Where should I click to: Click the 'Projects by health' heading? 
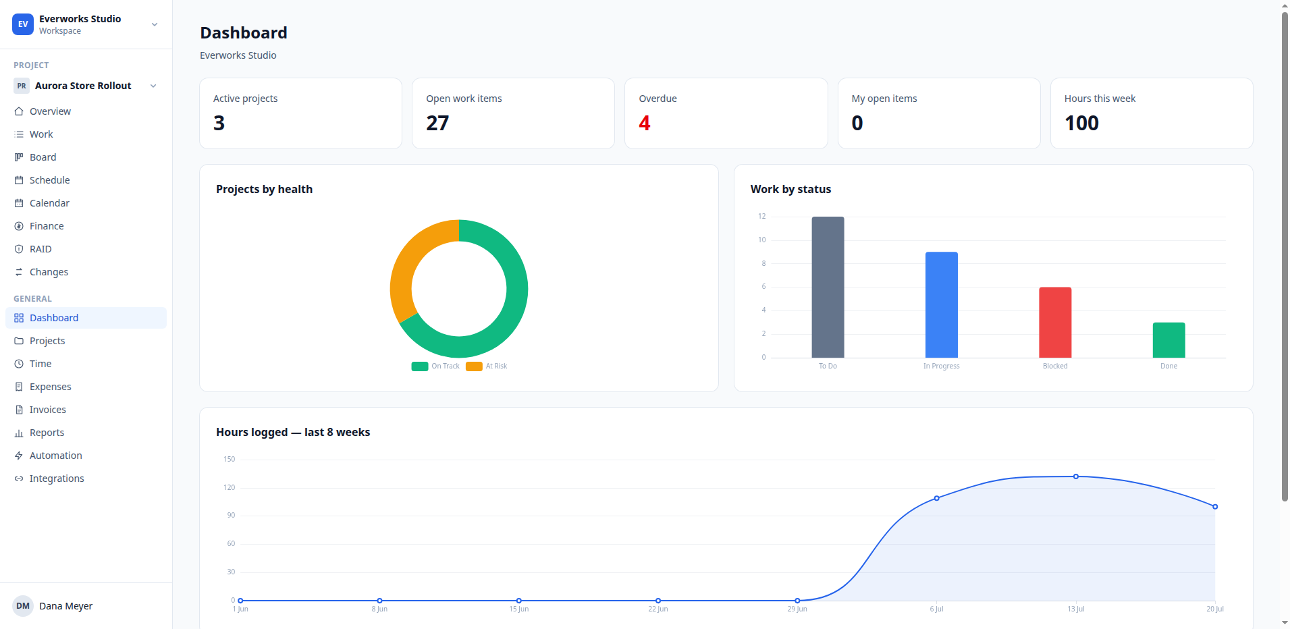pos(264,190)
